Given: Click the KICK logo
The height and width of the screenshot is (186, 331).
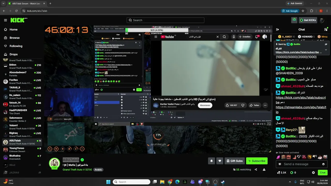Looking at the screenshot, I should (x=19, y=20).
